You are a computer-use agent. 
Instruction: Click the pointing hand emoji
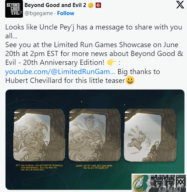[111, 62]
